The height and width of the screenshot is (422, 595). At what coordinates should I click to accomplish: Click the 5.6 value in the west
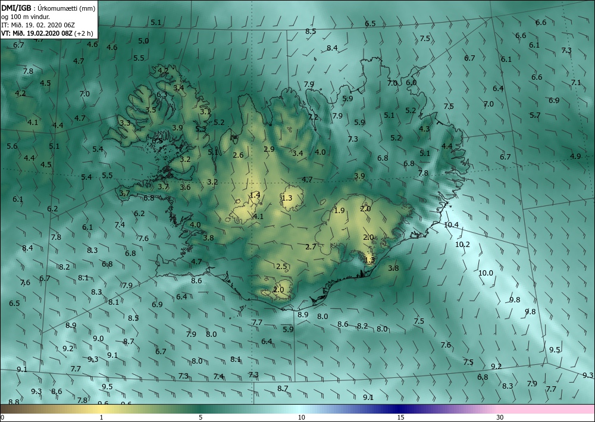(x=12, y=146)
